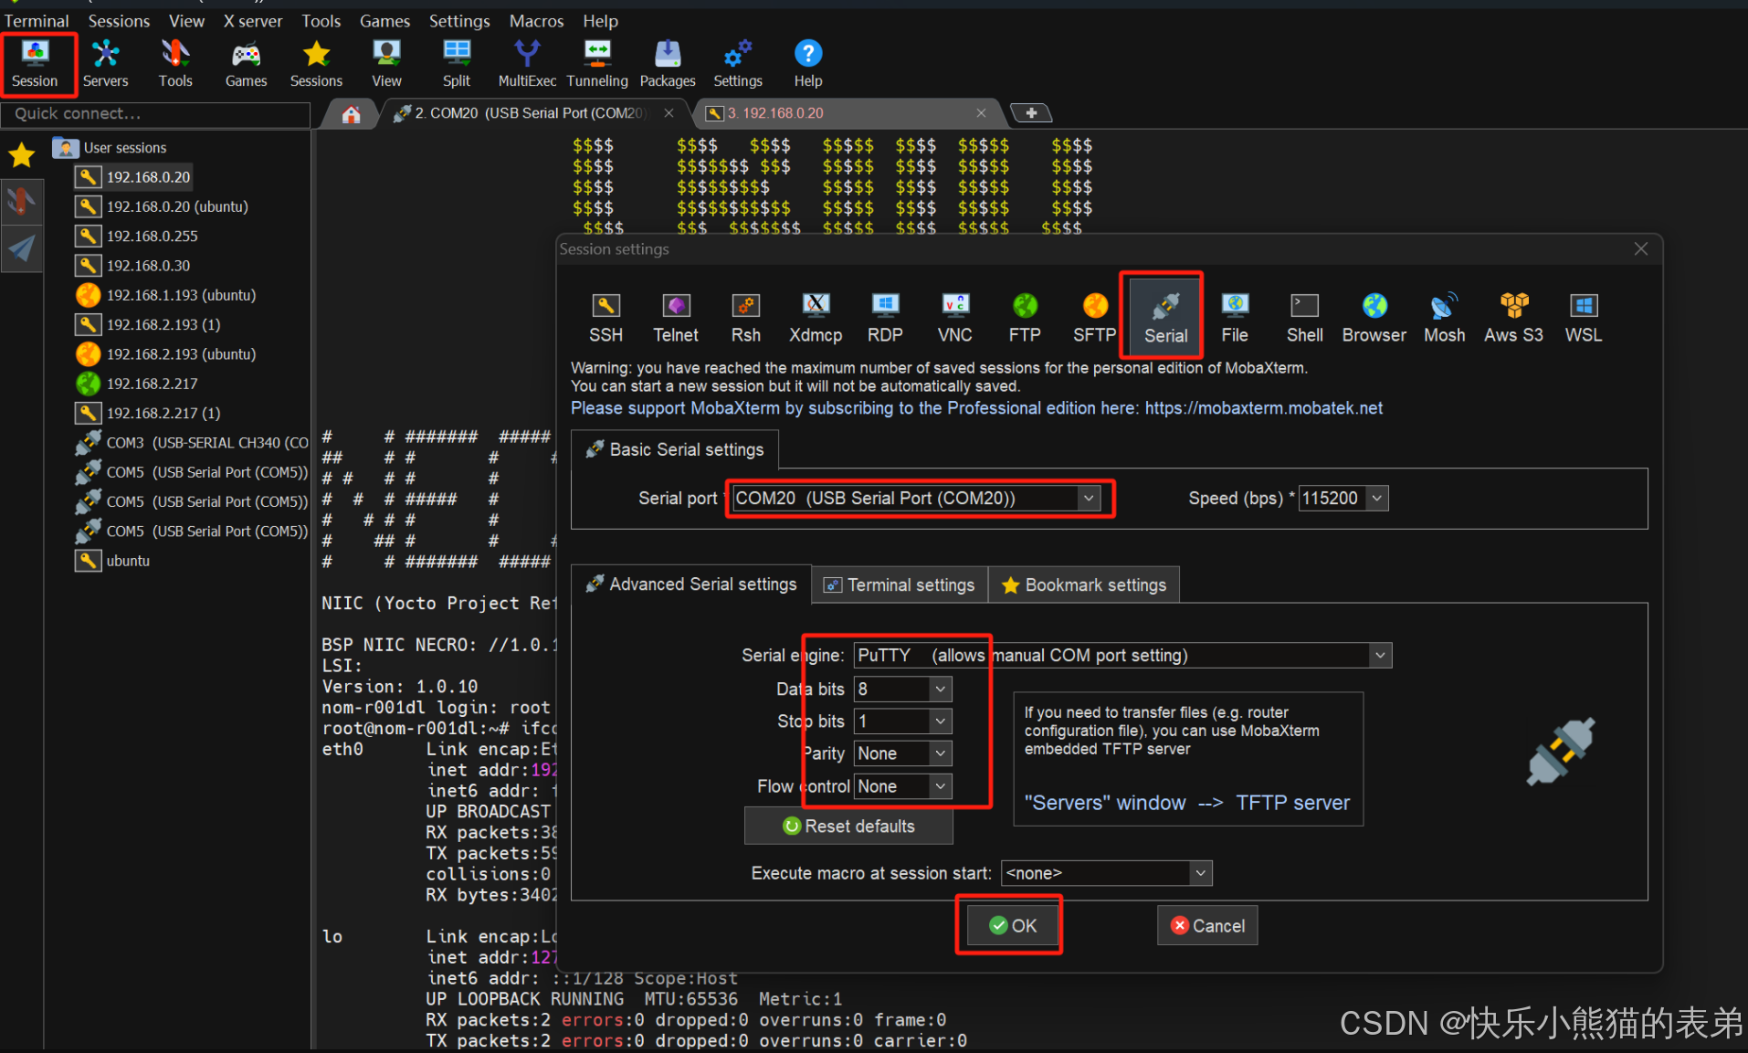Click the Quick connect input field
The image size is (1748, 1053).
point(155,113)
